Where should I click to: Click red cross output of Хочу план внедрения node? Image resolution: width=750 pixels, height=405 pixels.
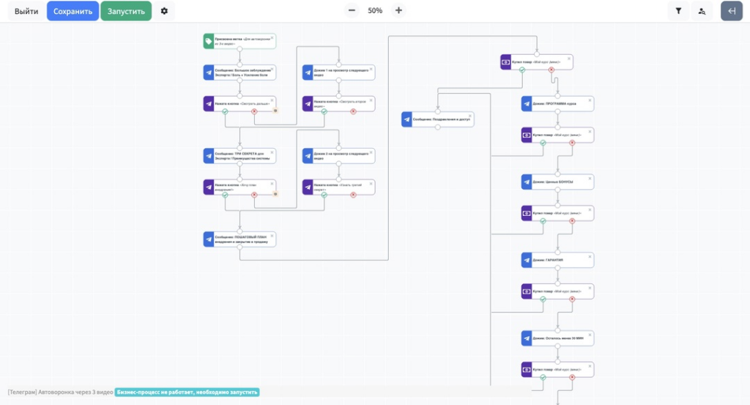(254, 195)
